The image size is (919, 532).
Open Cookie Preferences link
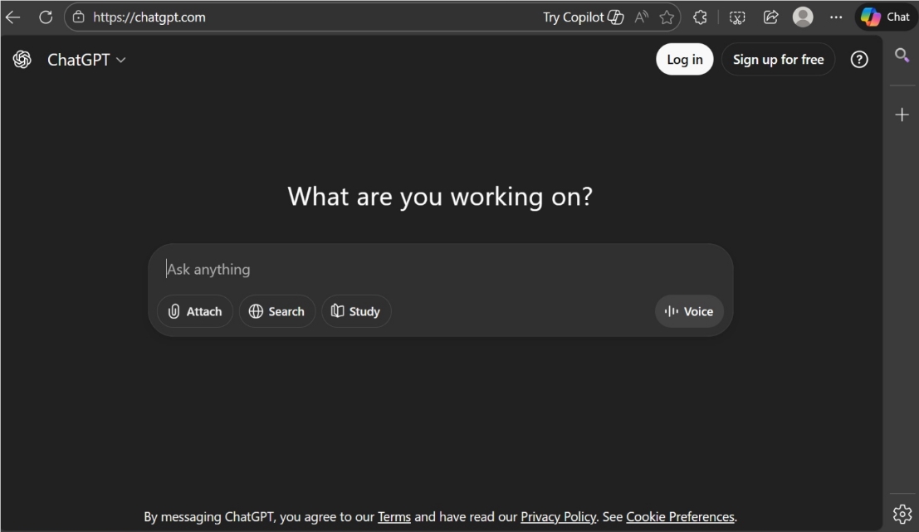pos(680,517)
